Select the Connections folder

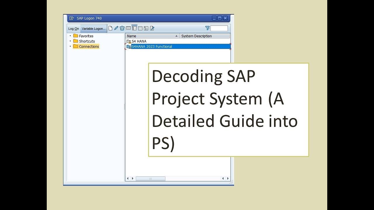pos(86,46)
